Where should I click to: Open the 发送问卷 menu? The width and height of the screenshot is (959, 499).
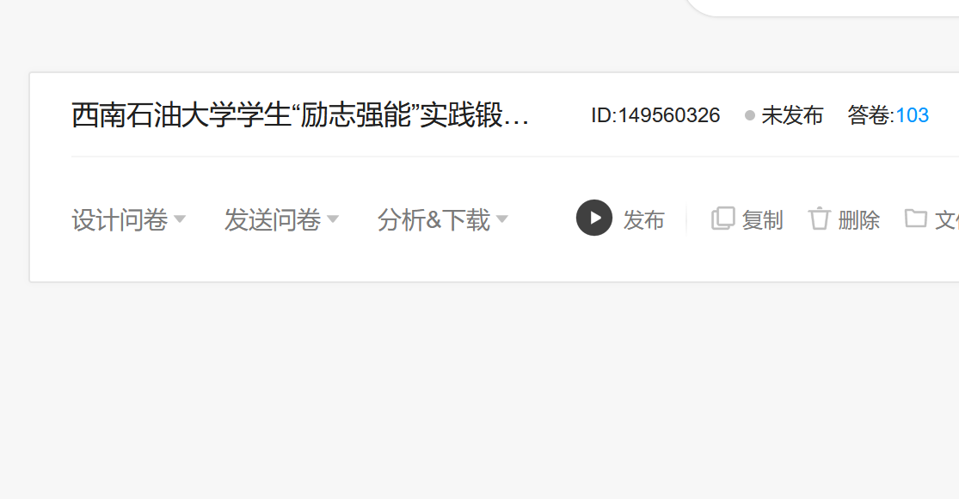[273, 219]
